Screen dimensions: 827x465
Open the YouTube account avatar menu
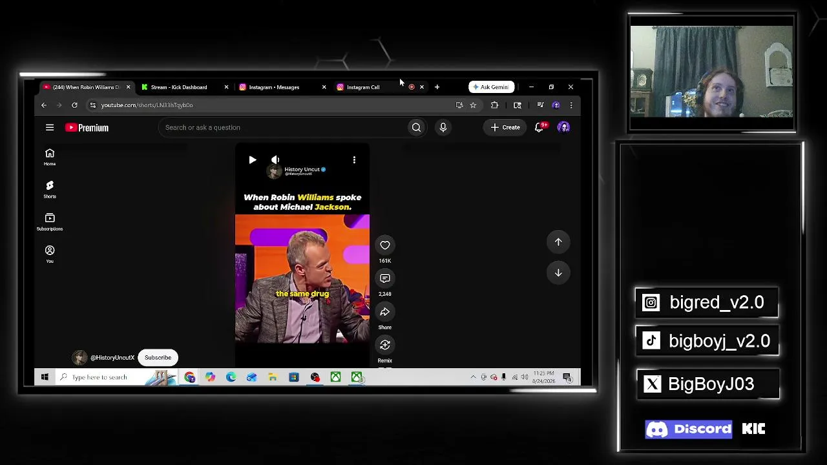[563, 127]
